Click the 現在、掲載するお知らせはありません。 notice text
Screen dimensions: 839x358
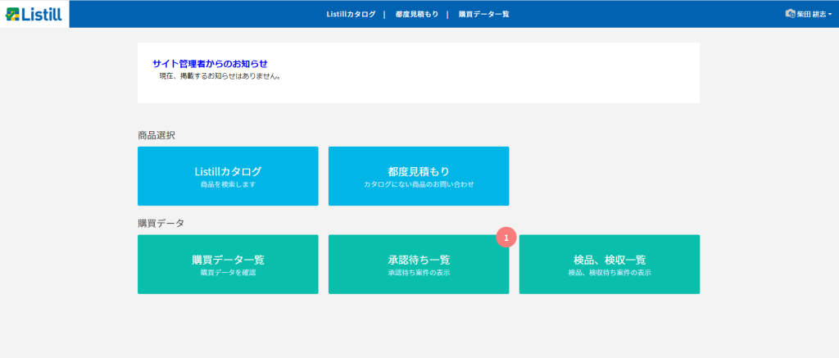click(220, 76)
